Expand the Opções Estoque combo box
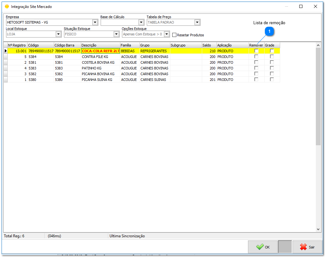This screenshot has width=326, height=258. 167,34
